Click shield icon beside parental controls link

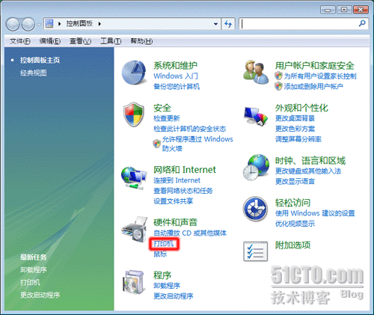click(278, 76)
